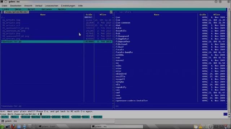Viewport: 231px width, 129px height.
Task: Launch Firefox from the taskbar
Action: click(x=13, y=126)
